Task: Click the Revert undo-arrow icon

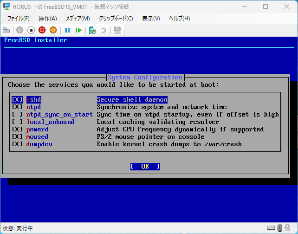Action: tap(104, 30)
